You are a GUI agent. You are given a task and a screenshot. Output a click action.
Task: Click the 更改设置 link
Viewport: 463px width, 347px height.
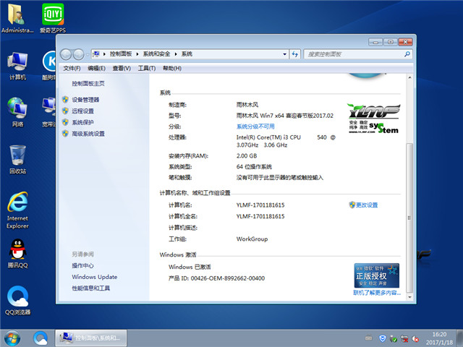(x=367, y=205)
